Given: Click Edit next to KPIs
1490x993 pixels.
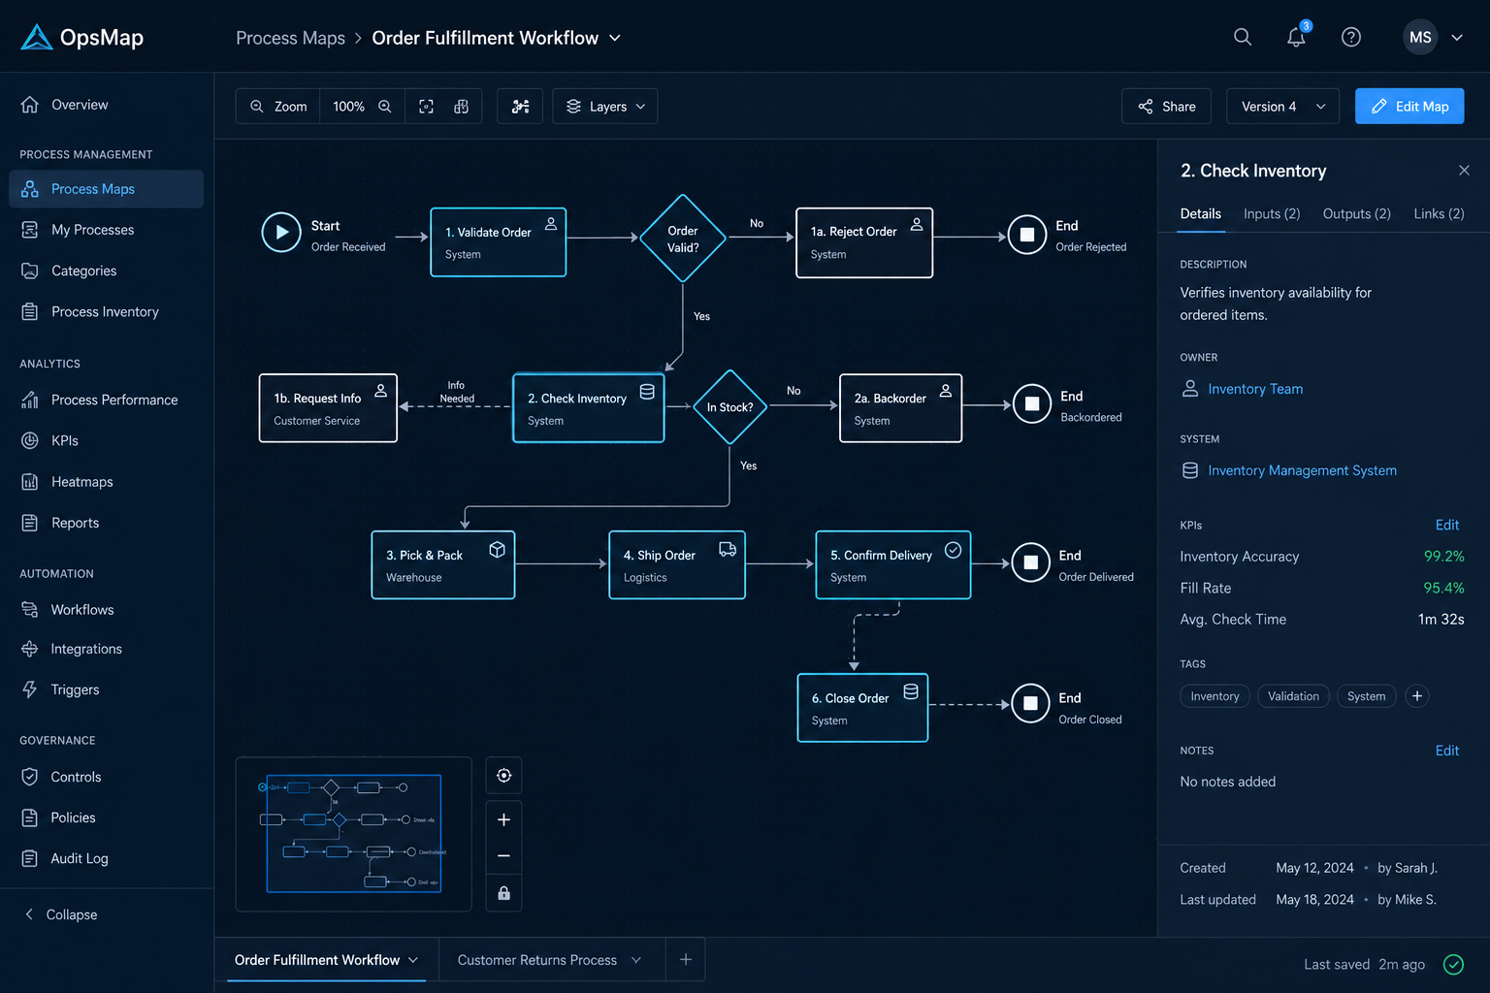Looking at the screenshot, I should click(1446, 525).
